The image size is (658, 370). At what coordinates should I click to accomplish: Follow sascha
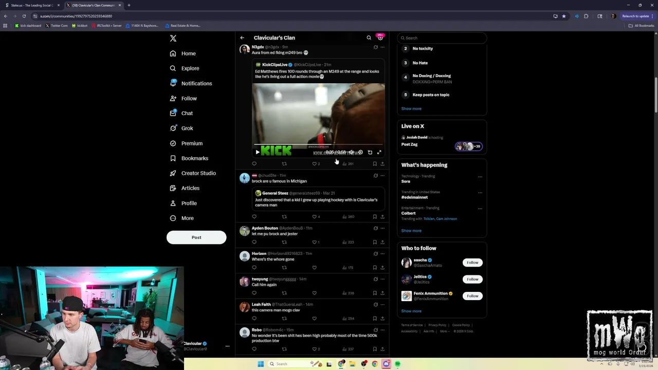click(472, 263)
